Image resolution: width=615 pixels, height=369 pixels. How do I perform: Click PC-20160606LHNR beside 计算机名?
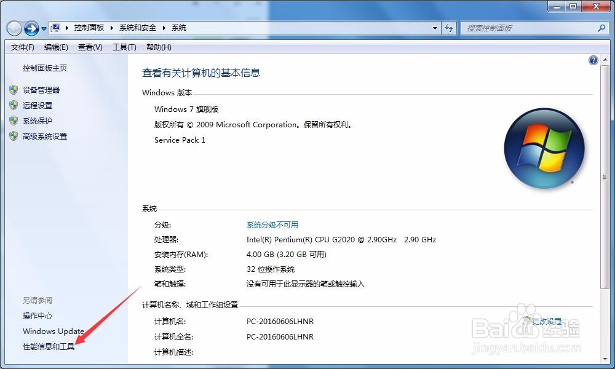point(280,321)
